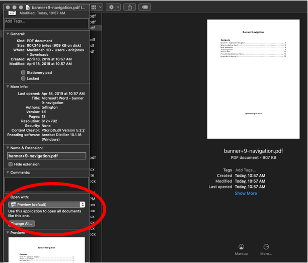Click the Edit Tags toolbar icon

tap(145, 7)
